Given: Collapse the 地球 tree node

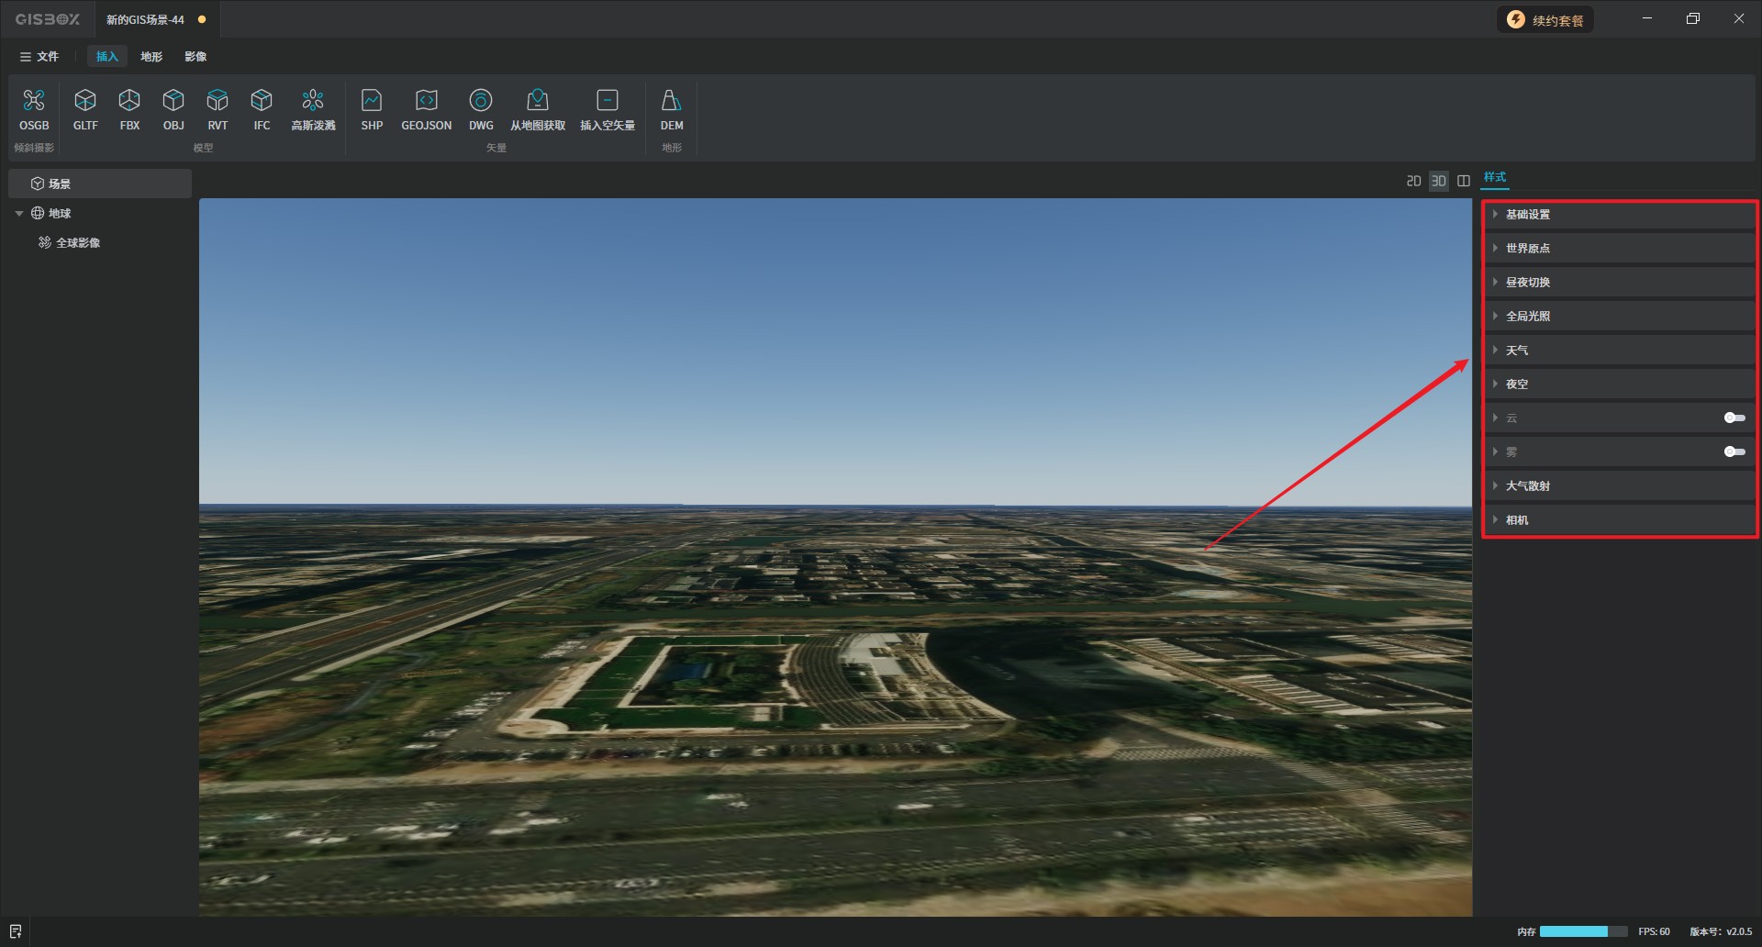Looking at the screenshot, I should click(x=19, y=214).
